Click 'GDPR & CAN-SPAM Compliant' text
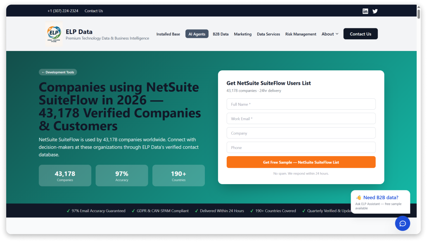 pyautogui.click(x=163, y=211)
